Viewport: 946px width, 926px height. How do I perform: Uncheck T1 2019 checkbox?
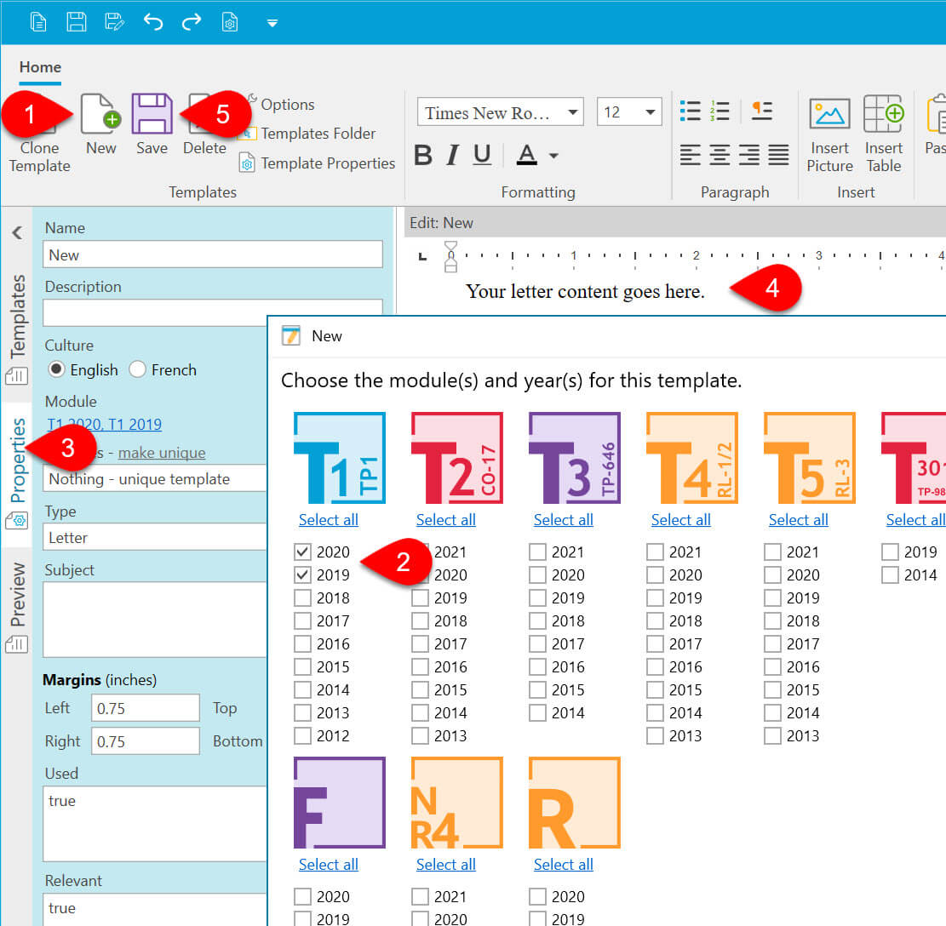pos(303,574)
